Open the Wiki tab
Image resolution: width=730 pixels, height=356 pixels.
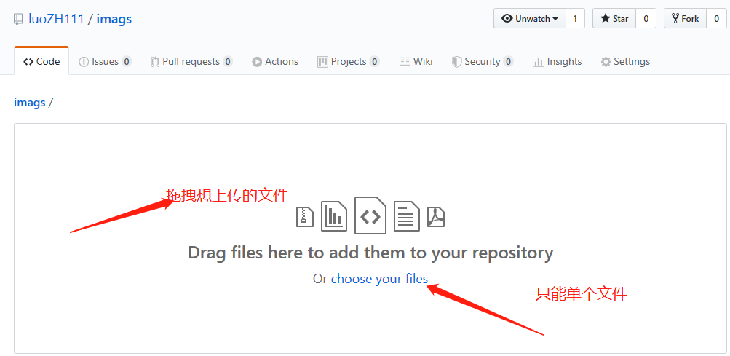(x=416, y=61)
